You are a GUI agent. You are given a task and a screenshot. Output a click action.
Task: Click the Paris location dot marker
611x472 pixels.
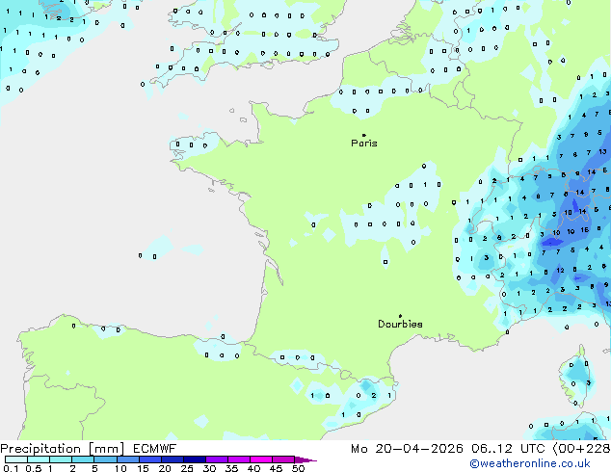(364, 135)
